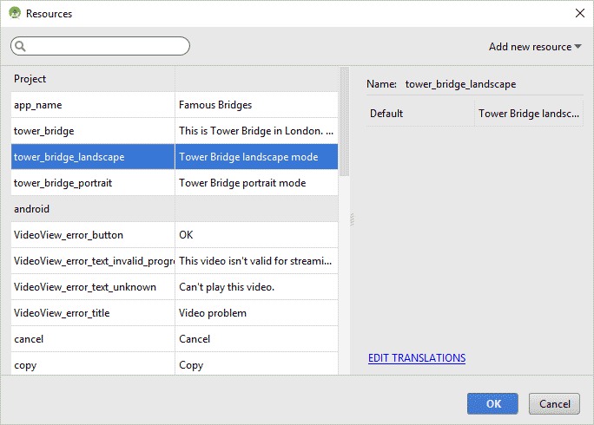The width and height of the screenshot is (594, 425).
Task: Open the Add new resource dropdown
Action: tap(535, 47)
